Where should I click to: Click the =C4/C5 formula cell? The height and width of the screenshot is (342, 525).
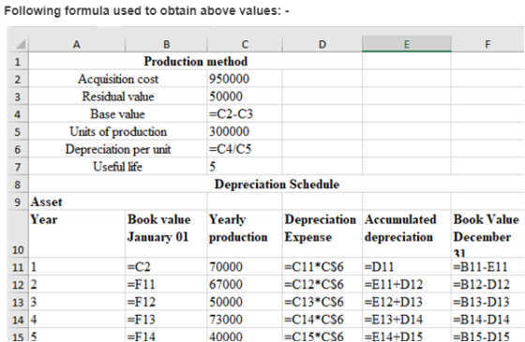[x=245, y=149]
